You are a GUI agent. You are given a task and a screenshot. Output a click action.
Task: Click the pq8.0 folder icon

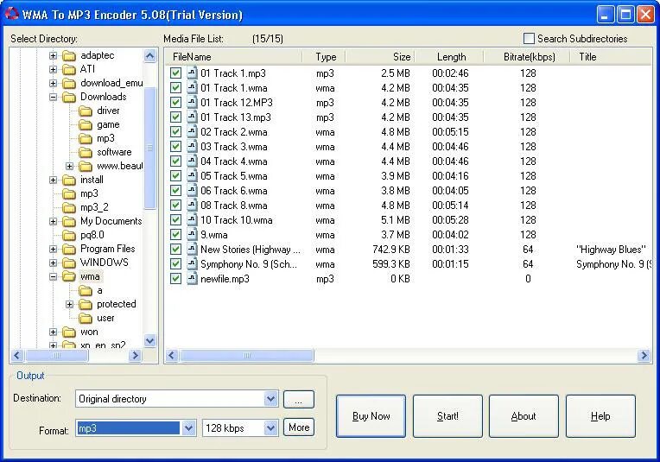69,235
